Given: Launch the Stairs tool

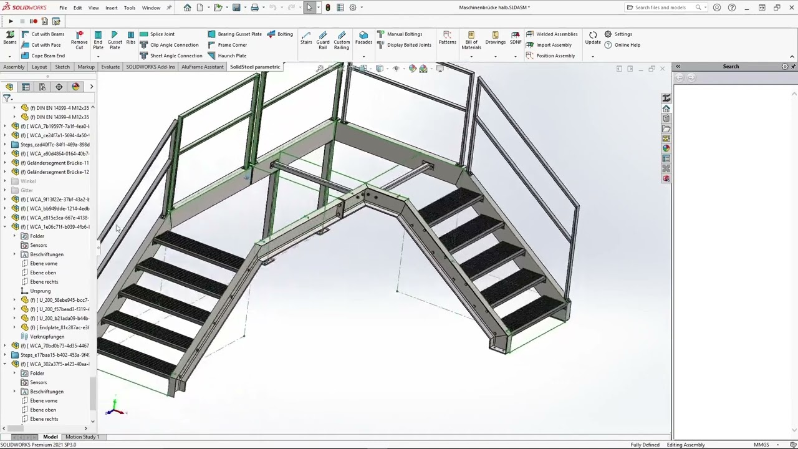Looking at the screenshot, I should pyautogui.click(x=306, y=38).
